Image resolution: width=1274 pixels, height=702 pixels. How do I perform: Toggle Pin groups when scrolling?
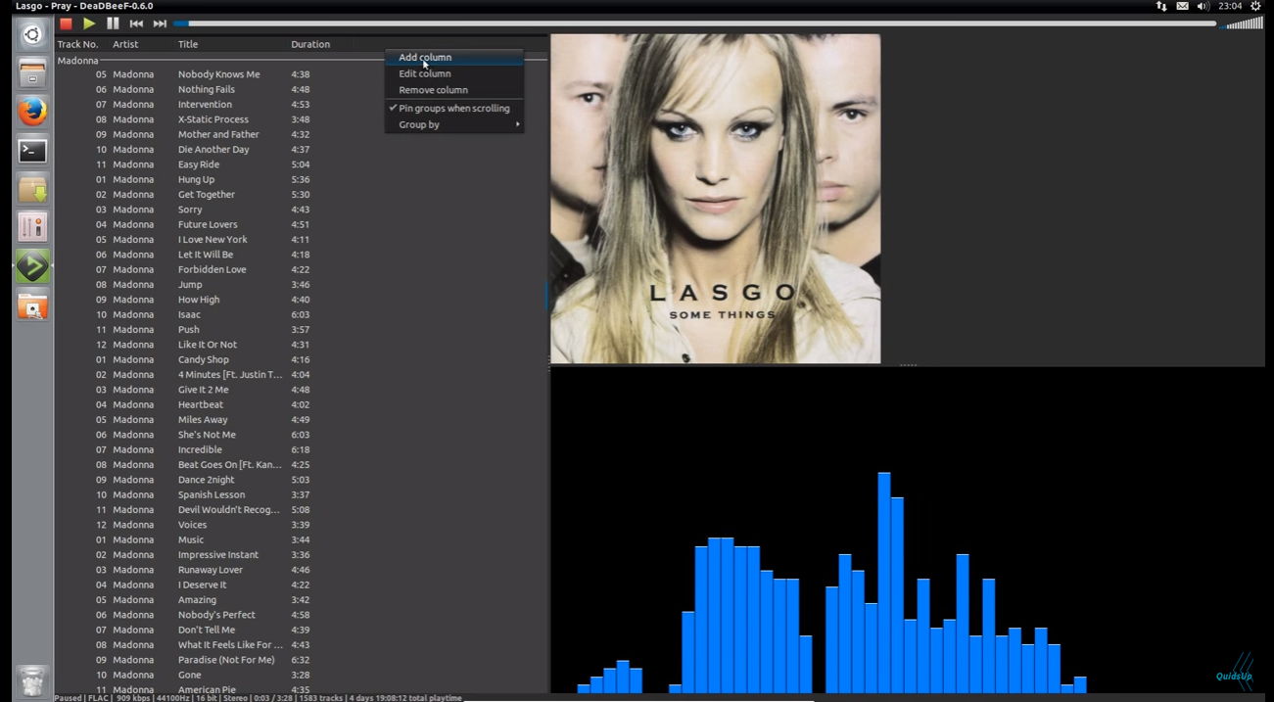coord(454,108)
